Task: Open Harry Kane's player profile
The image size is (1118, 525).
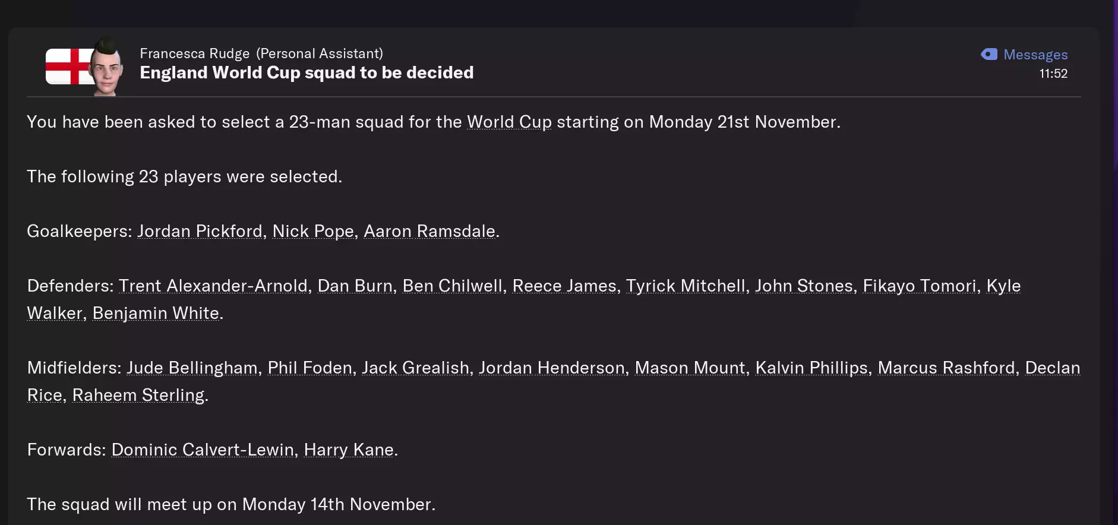Action: pyautogui.click(x=349, y=450)
